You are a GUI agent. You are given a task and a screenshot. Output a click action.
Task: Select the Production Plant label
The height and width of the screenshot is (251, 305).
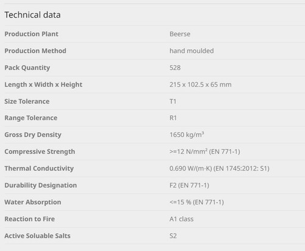[31, 34]
